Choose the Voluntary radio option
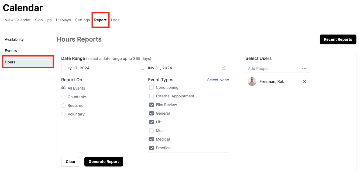The height and width of the screenshot is (177, 361). pos(63,114)
